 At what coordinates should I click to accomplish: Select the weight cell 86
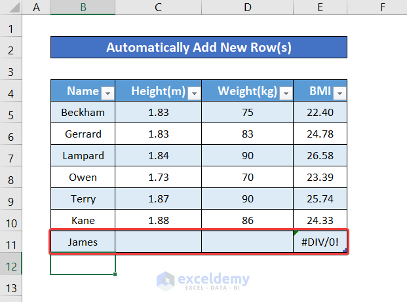248,220
